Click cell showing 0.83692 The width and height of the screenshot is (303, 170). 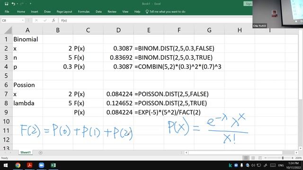point(118,58)
